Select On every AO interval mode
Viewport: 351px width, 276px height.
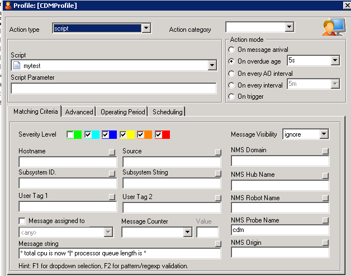tap(231, 74)
